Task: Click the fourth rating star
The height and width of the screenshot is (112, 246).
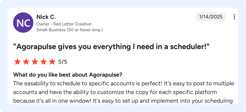Action: pos(43,62)
